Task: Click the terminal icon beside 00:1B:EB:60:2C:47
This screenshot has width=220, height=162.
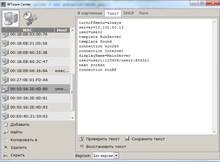Action: pos(5,61)
